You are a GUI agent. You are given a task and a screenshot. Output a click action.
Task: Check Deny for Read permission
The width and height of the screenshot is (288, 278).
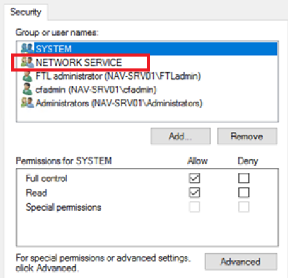tap(244, 193)
